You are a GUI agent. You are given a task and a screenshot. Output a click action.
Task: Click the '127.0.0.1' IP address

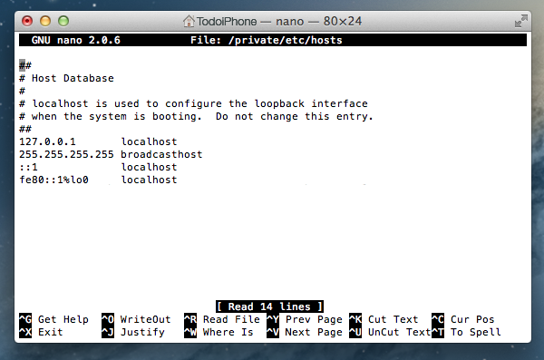click(47, 141)
